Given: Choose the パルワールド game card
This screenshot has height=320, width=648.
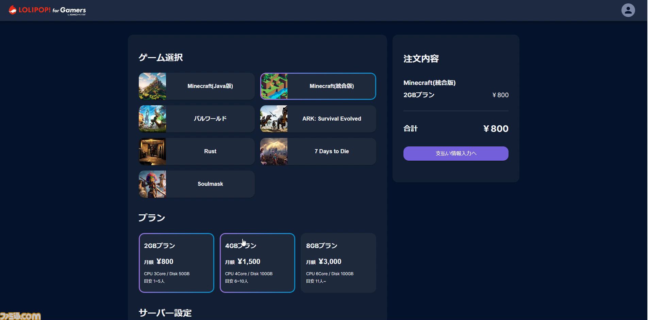Looking at the screenshot, I should pyautogui.click(x=197, y=119).
